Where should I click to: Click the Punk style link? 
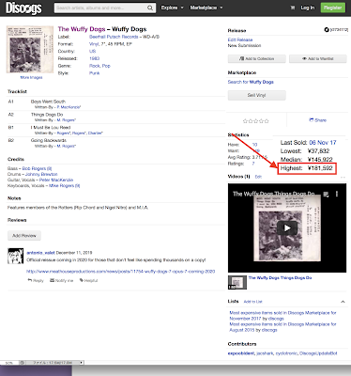coord(94,73)
